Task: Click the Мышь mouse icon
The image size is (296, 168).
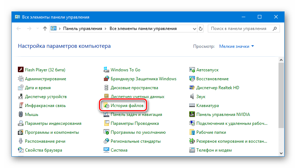Action: pos(21,114)
